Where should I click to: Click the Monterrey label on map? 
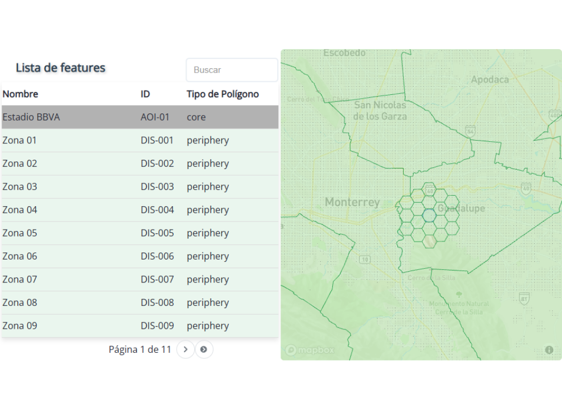point(352,202)
